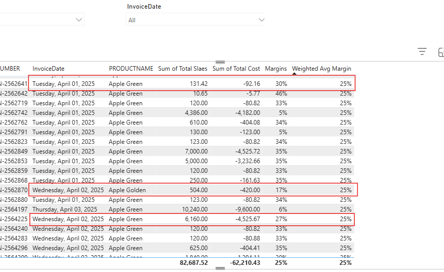Select sales value 131.42
Viewport: 444px width, 272px height.
point(199,84)
